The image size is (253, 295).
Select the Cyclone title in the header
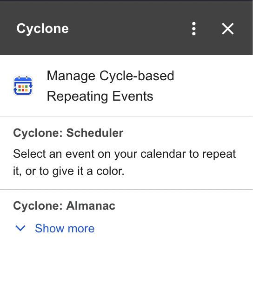42,29
